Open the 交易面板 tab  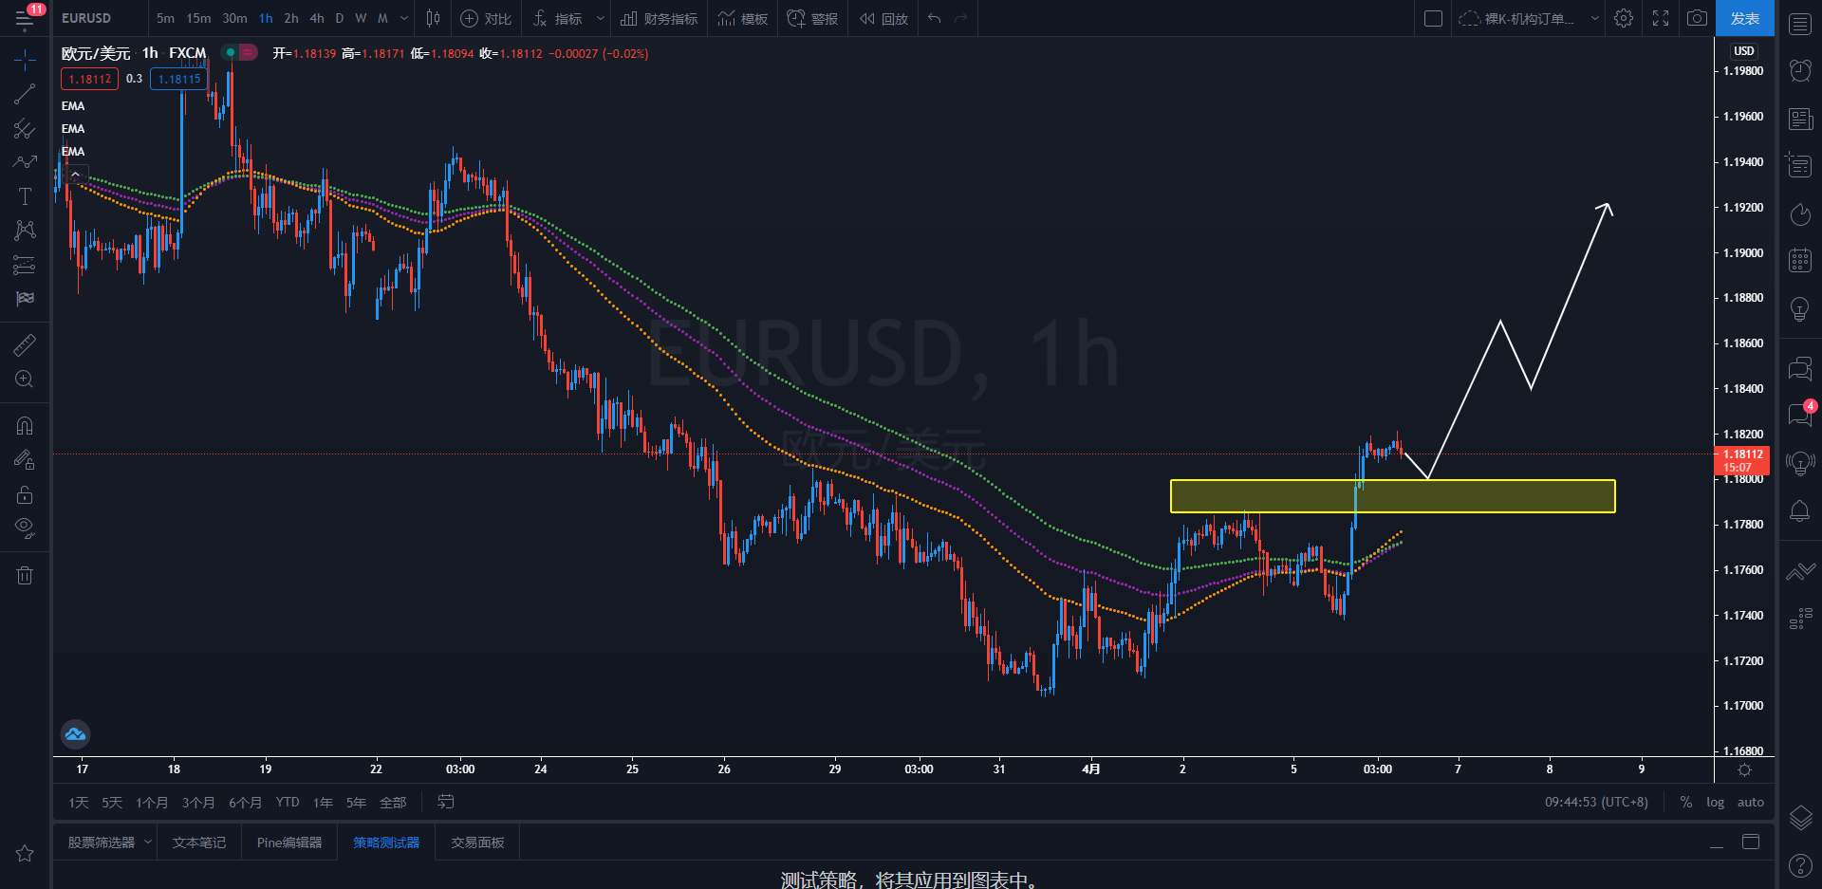477,843
